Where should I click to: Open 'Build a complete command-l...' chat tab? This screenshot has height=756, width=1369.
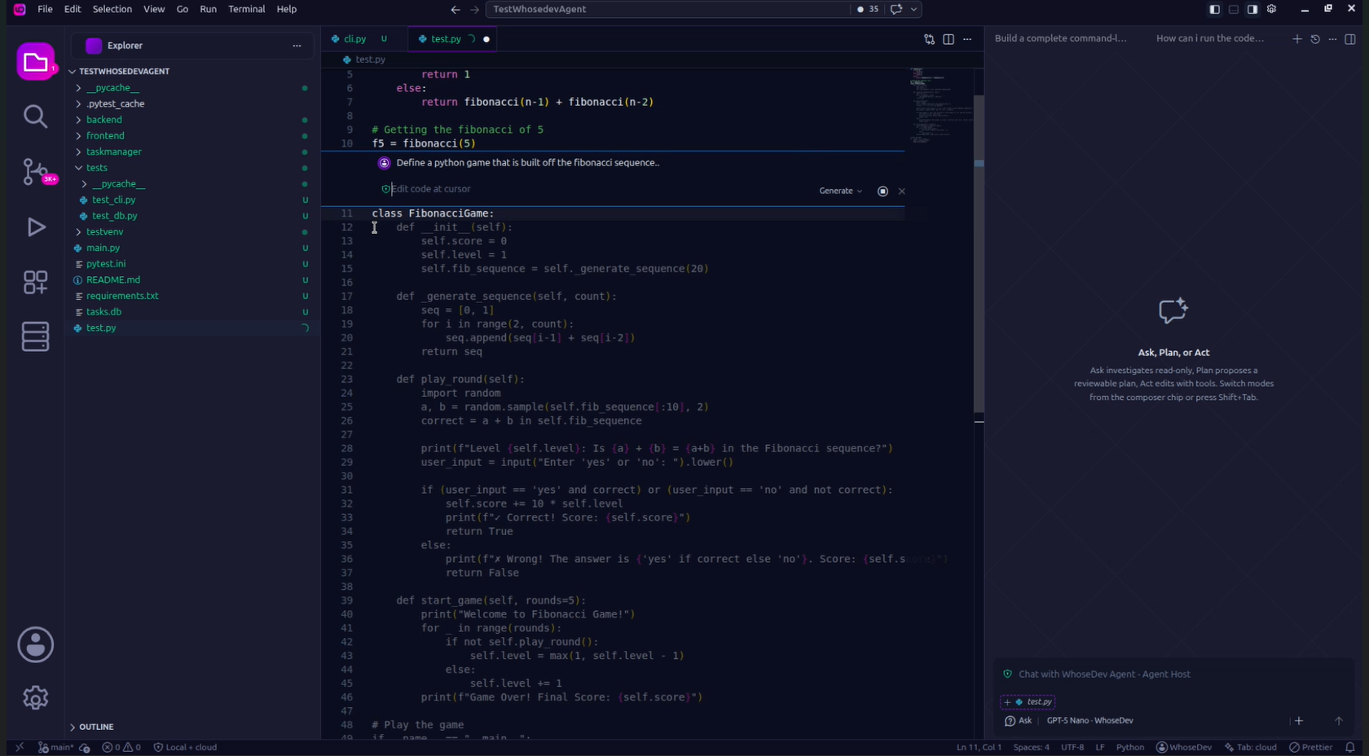click(1060, 38)
